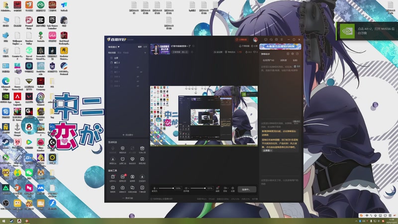Edit the live category tag icon
Screen dimensions: 398x224
coord(192,52)
